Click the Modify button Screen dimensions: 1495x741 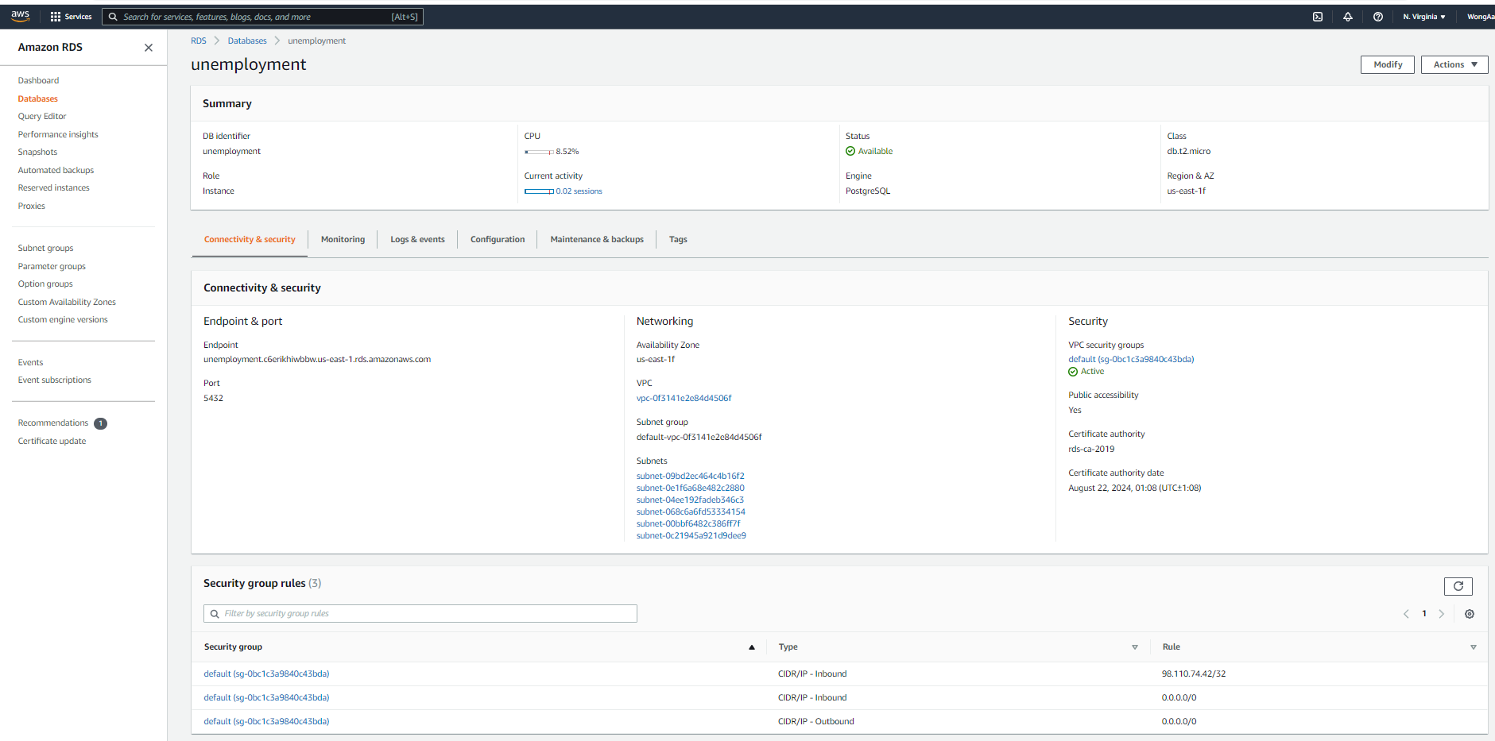pos(1388,64)
